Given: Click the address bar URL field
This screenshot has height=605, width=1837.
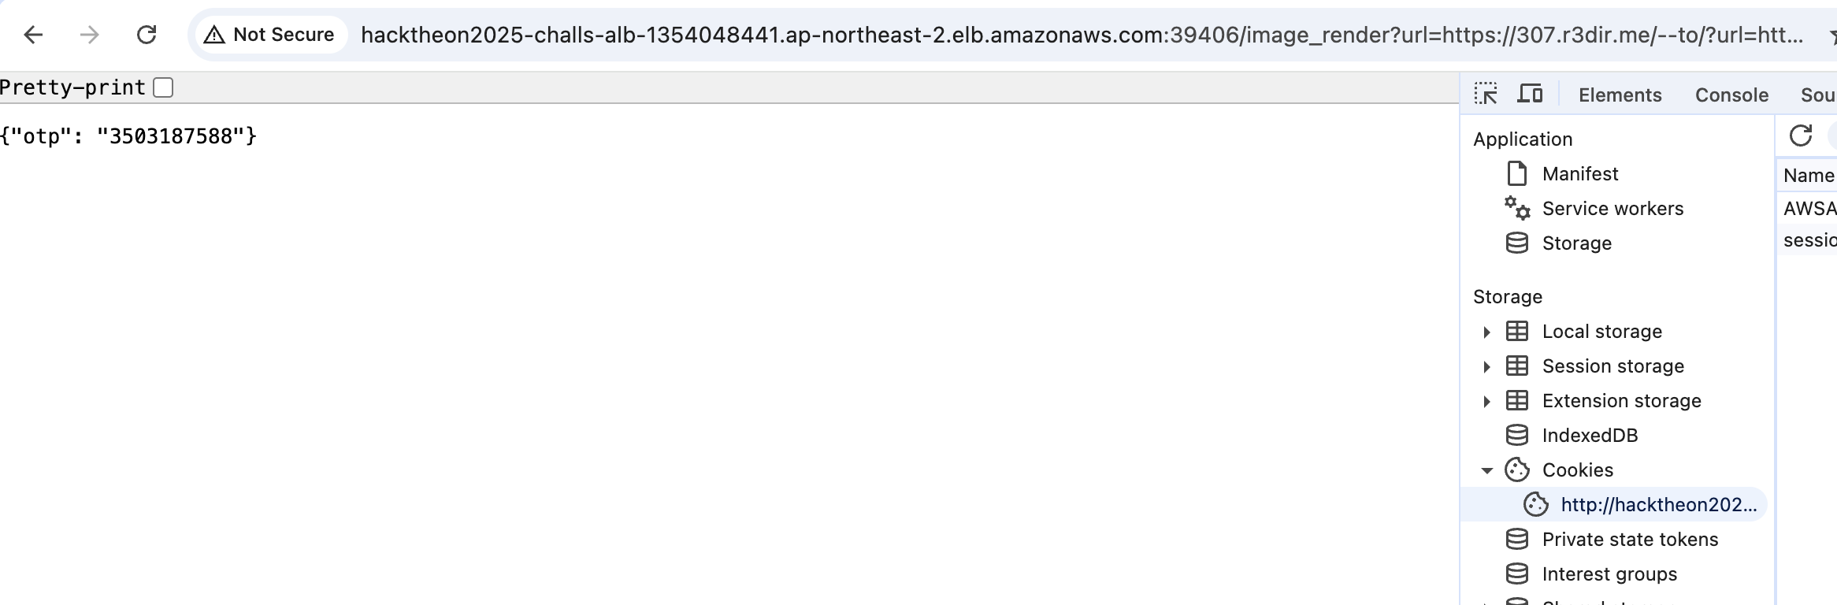Looking at the screenshot, I should click(1082, 35).
